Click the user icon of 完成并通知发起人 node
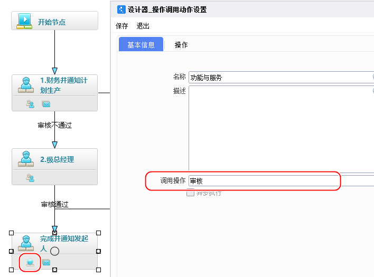This screenshot has height=277, width=374. coord(25,243)
